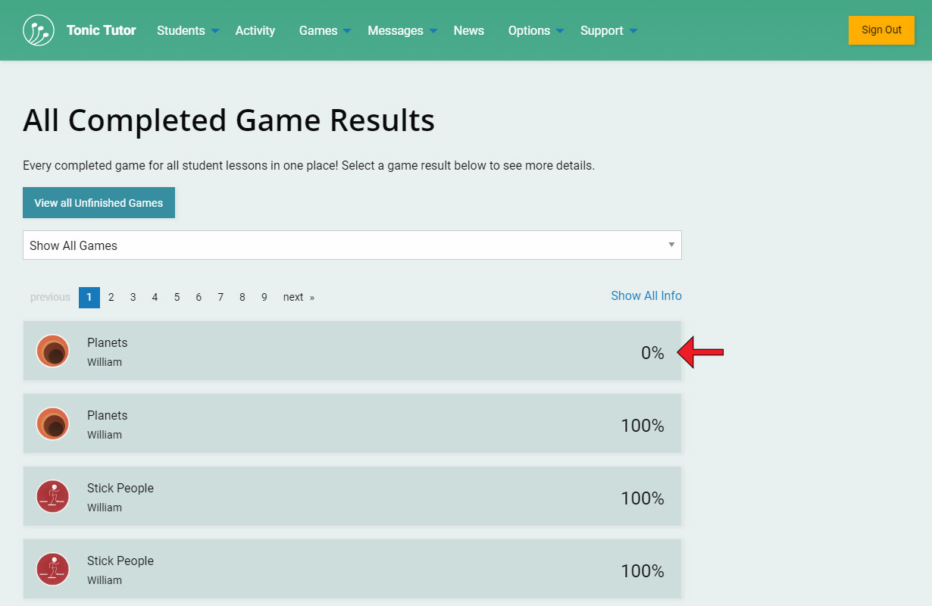Jump to results page 9
The width and height of the screenshot is (932, 606).
pos(264,297)
